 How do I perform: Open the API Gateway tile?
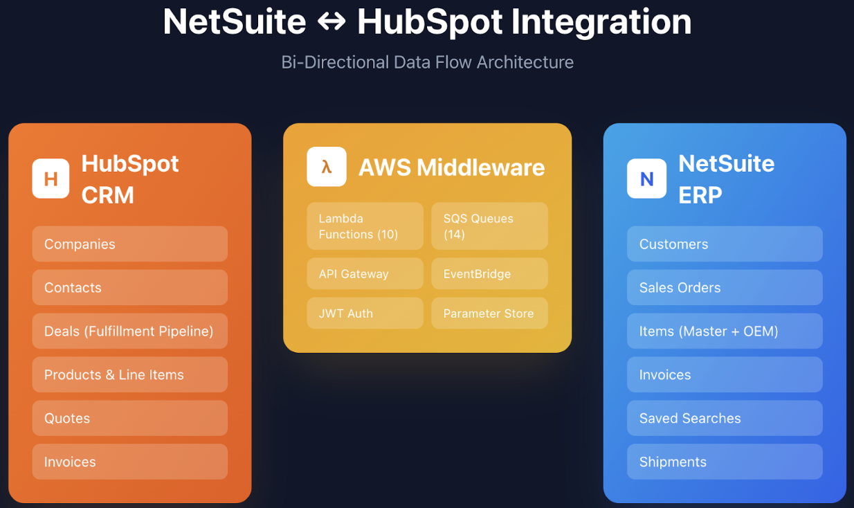coord(365,274)
